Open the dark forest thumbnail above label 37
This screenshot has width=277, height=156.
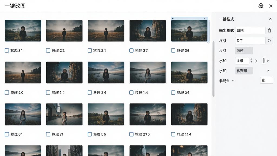[x=148, y=31]
